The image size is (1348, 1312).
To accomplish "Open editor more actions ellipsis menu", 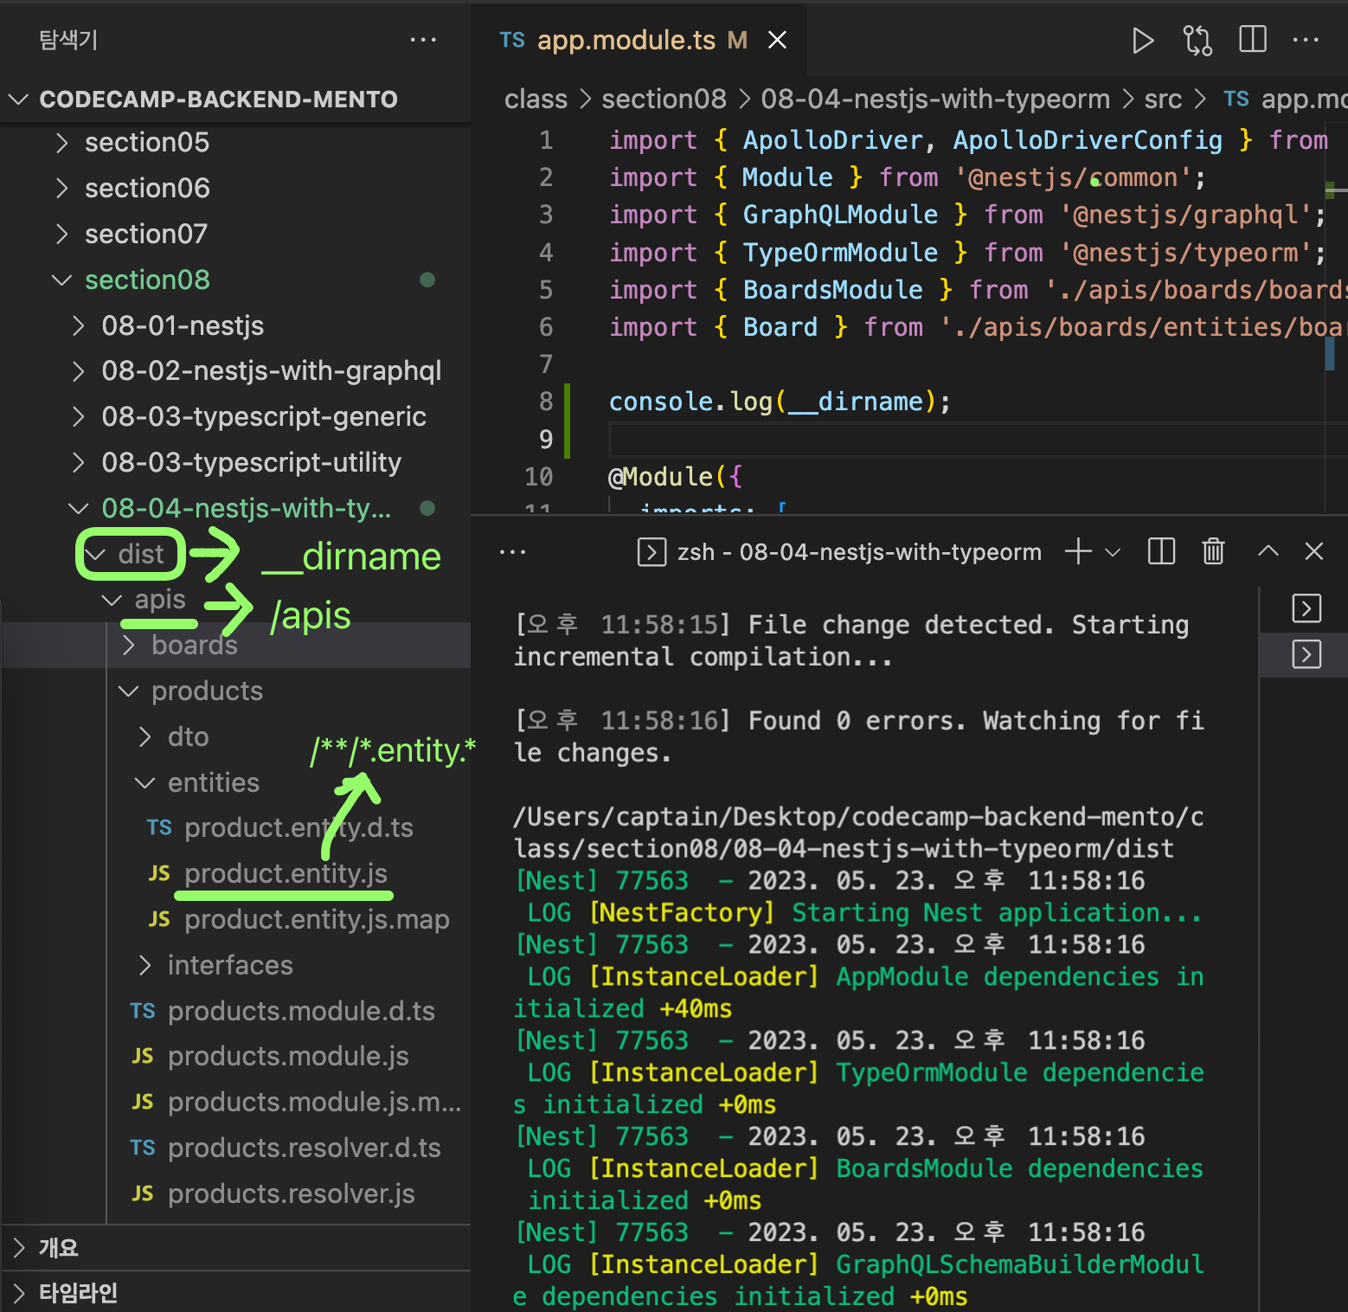I will point(1305,40).
